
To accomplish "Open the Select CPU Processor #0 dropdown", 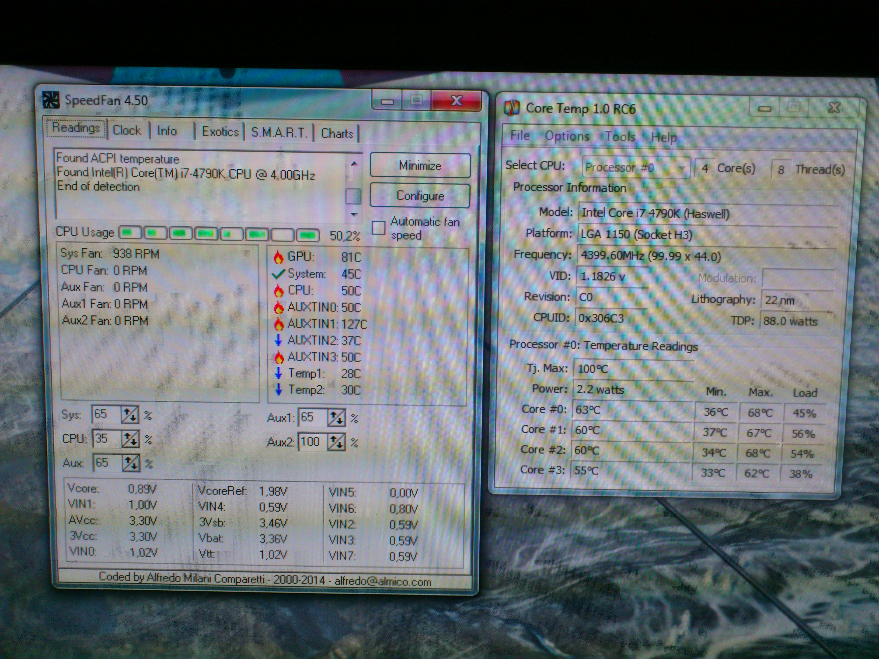I will click(636, 168).
